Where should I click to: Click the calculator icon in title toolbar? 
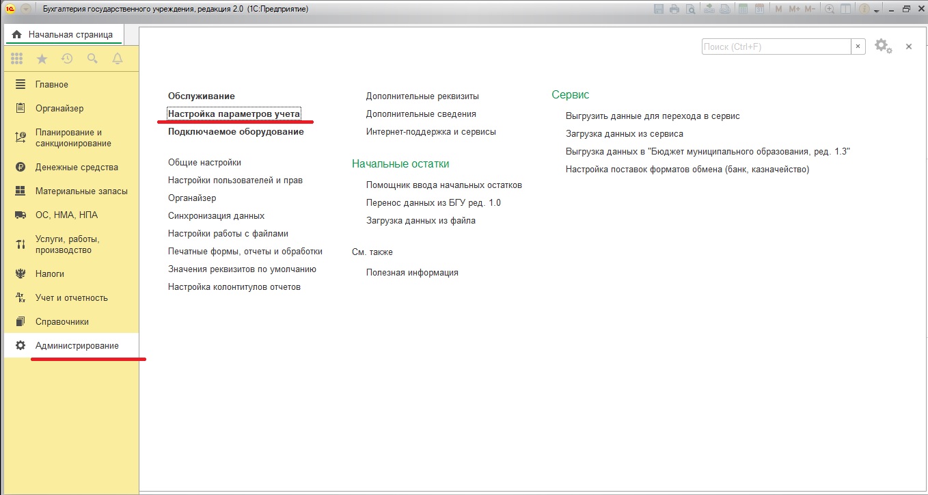click(743, 9)
